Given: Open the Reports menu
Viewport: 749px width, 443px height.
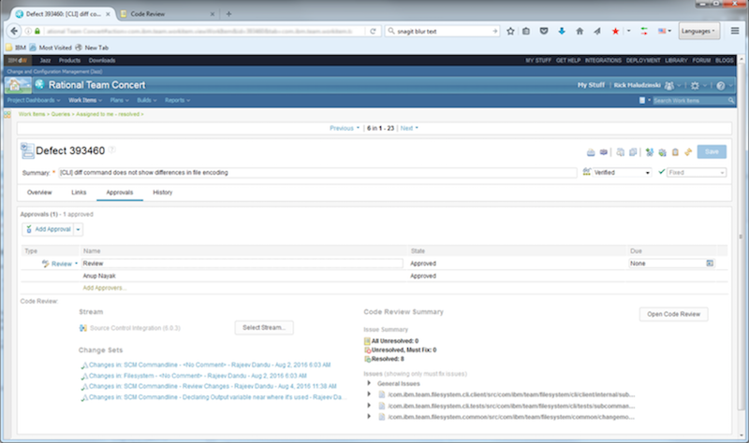Looking at the screenshot, I should (x=177, y=100).
